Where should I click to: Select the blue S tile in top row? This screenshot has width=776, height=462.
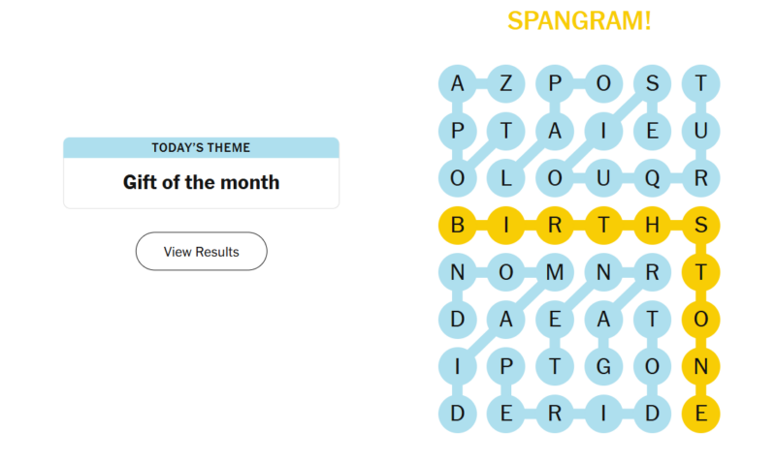652,83
